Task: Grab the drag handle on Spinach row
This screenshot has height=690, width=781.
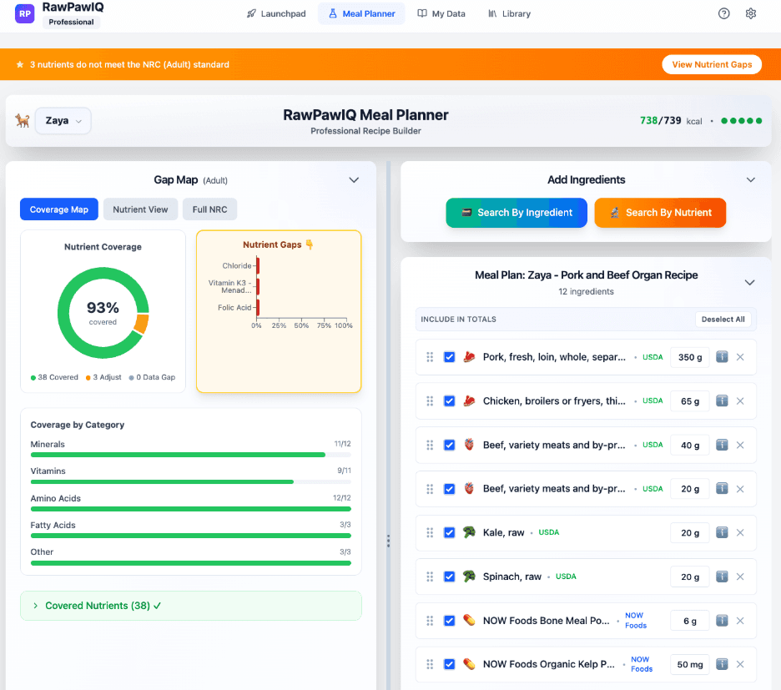Action: (430, 577)
